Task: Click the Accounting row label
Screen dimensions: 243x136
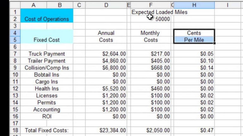Action: pos(47,110)
